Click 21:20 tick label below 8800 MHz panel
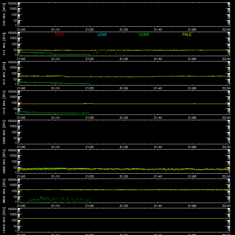This screenshot has width=235, height=235. (x=90, y=206)
